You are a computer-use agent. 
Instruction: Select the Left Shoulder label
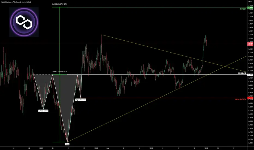click(43, 111)
